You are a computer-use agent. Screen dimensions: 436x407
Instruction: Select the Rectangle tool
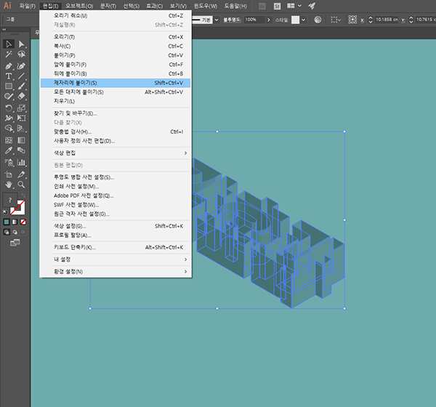(9, 86)
